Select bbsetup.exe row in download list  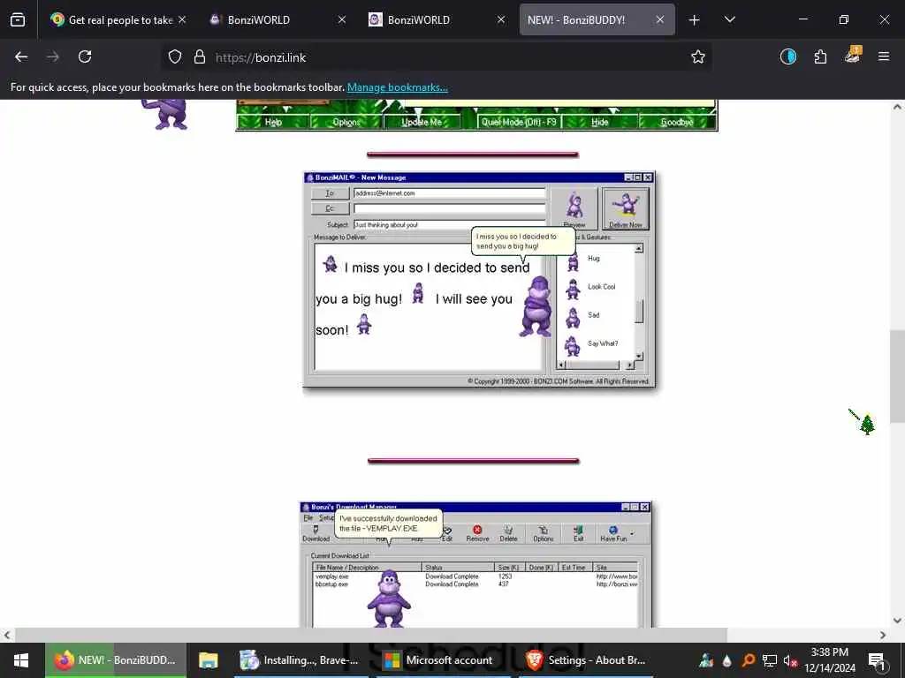[476, 584]
